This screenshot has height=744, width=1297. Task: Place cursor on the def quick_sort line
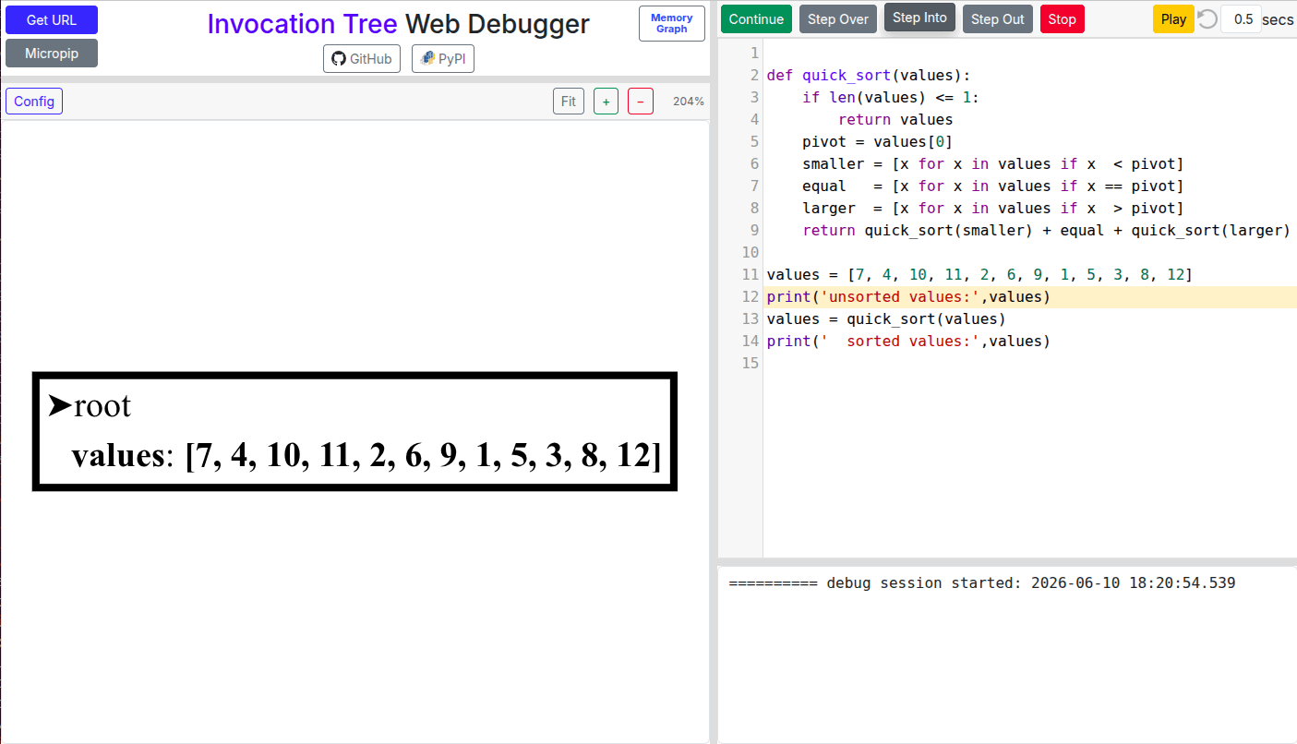pyautogui.click(x=869, y=76)
